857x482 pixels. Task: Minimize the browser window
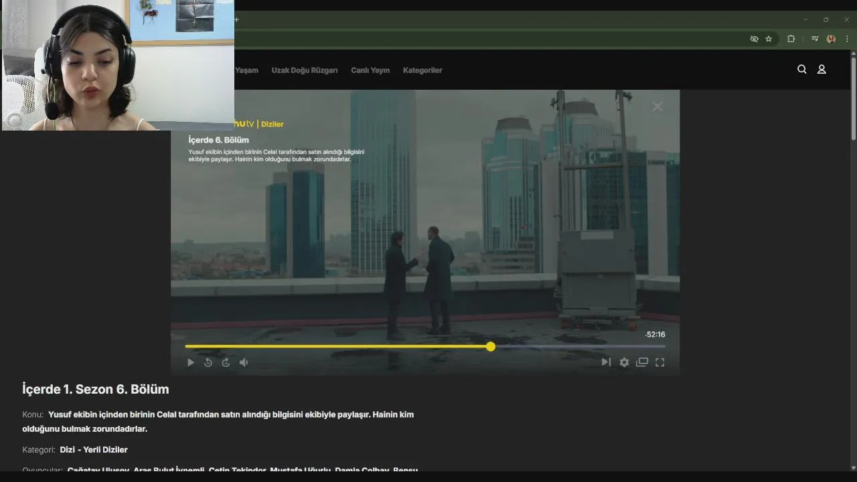[805, 19]
